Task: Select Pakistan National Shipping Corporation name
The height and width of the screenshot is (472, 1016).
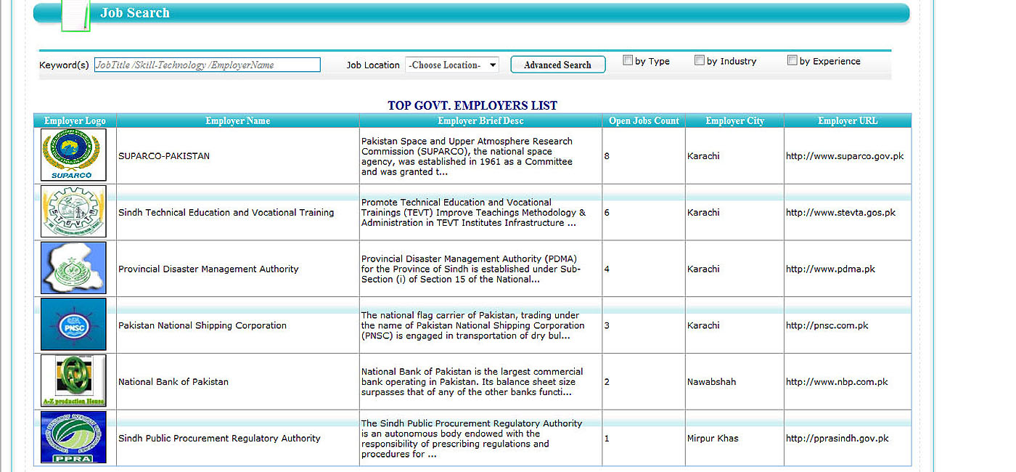Action: click(x=202, y=326)
